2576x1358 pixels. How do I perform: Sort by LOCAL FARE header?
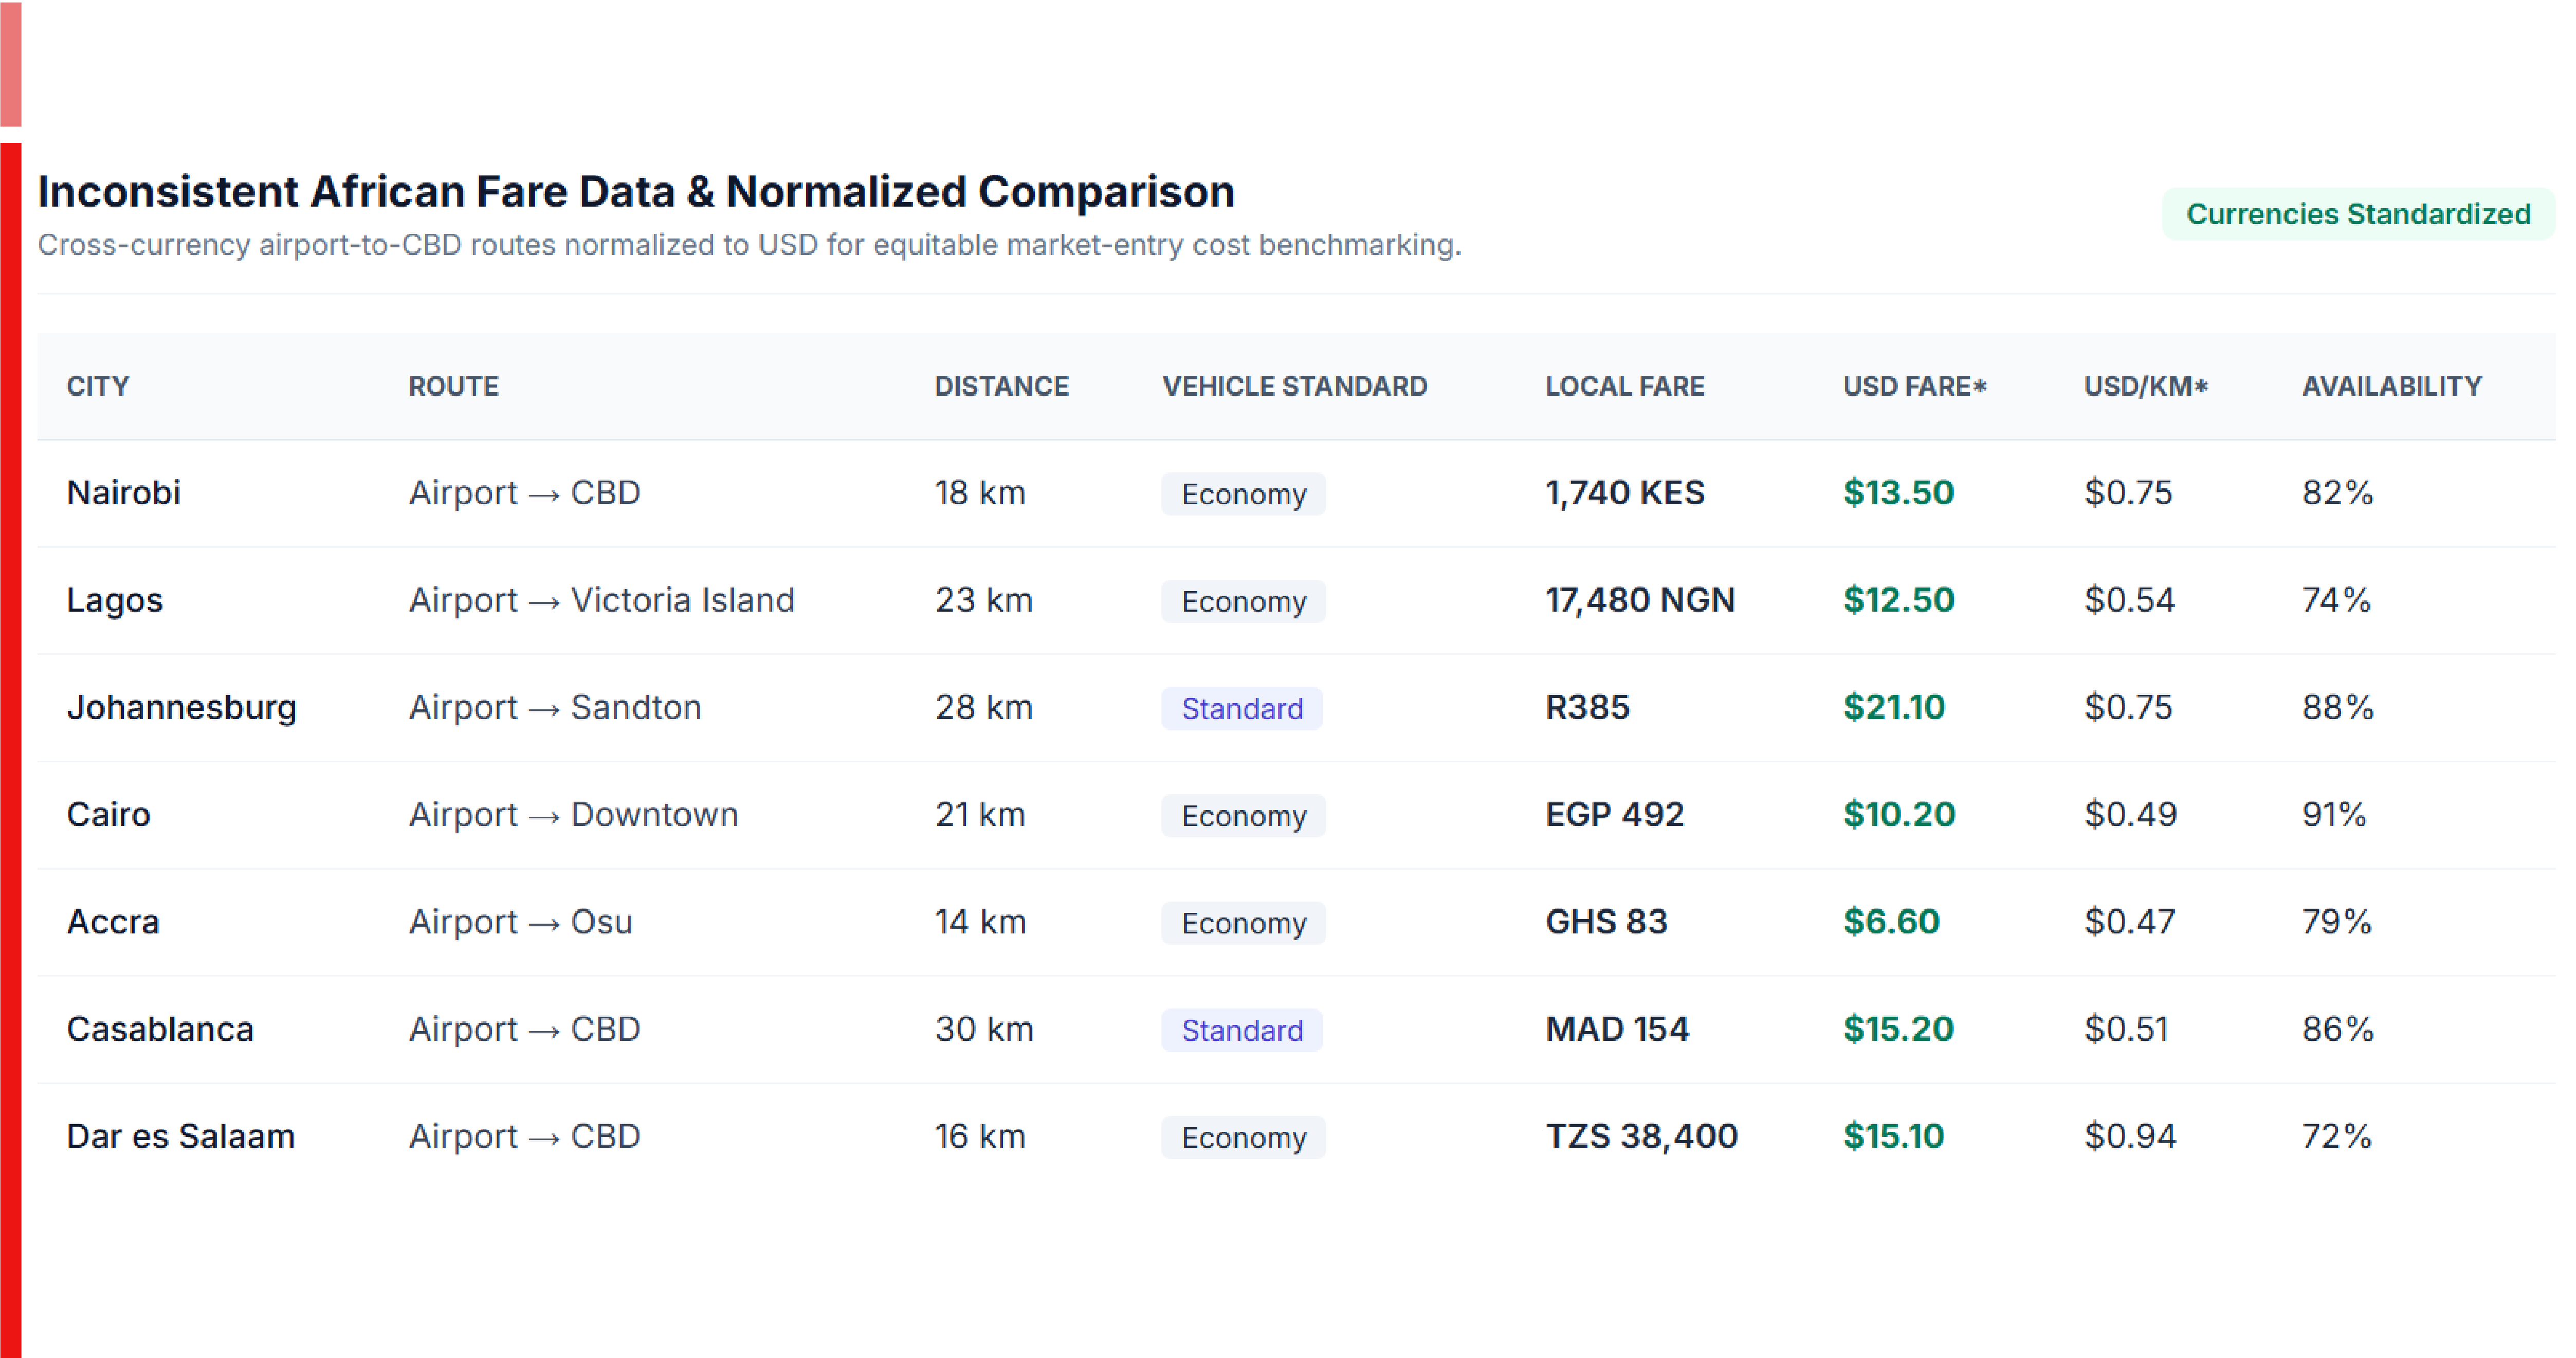click(1624, 386)
